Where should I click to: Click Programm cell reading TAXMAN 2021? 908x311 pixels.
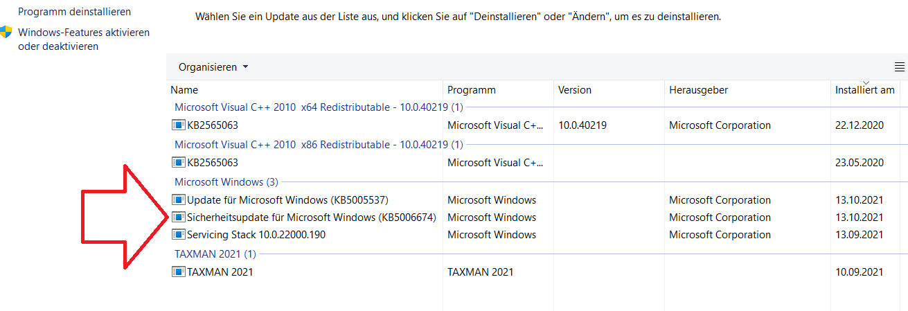click(480, 272)
